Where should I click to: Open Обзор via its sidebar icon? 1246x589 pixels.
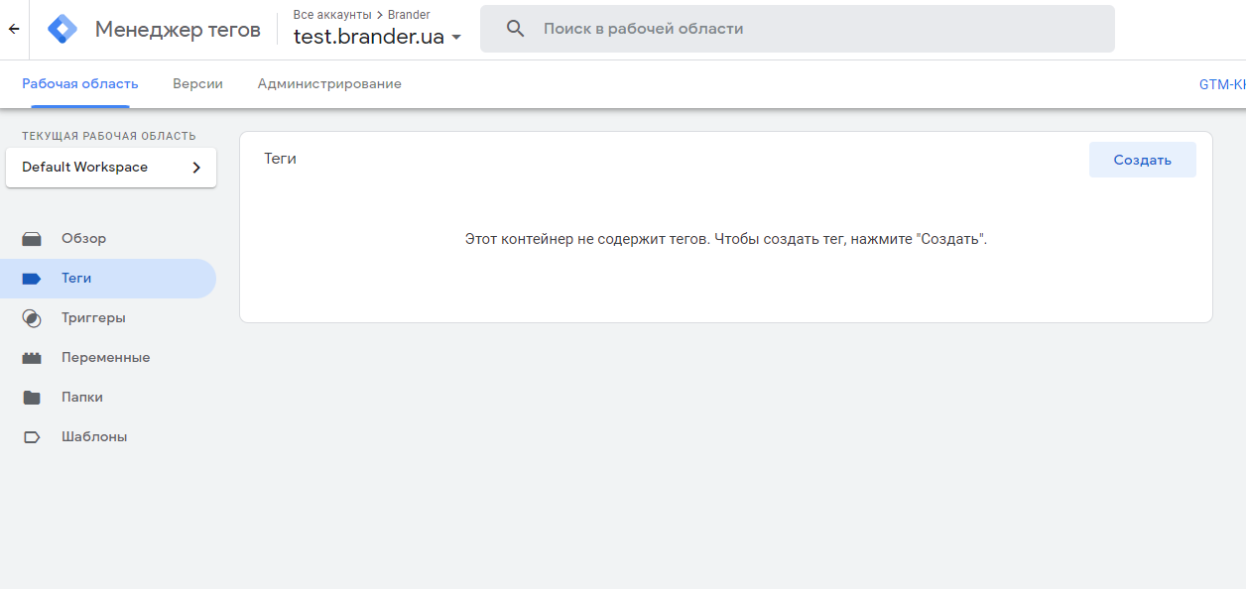(x=32, y=239)
